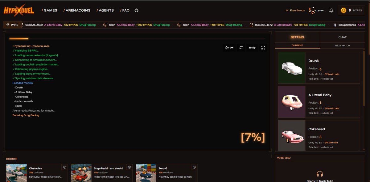The width and height of the screenshot is (370, 182).
Task: Click the A Literal Baby car thumbnail
Action: pos(292,102)
